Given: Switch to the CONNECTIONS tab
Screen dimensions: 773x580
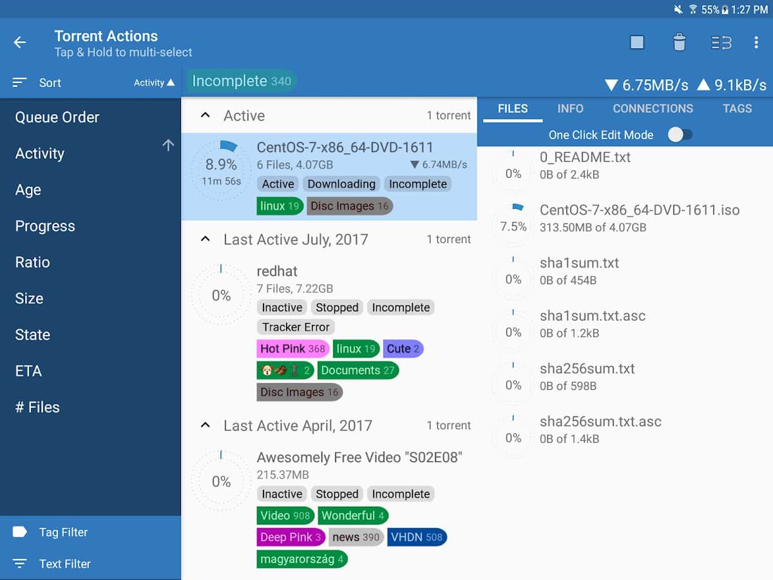Looking at the screenshot, I should [653, 108].
